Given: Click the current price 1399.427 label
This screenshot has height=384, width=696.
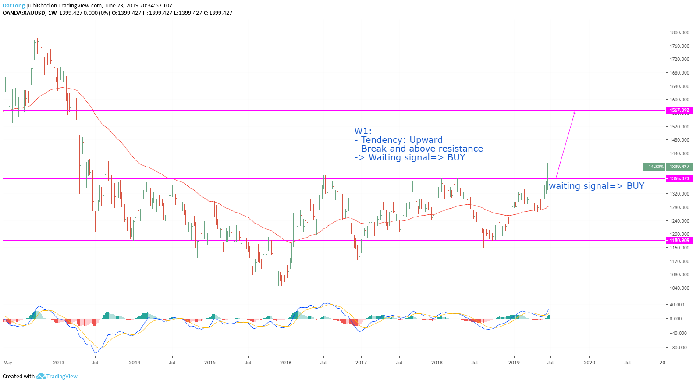Looking at the screenshot, I should point(679,167).
